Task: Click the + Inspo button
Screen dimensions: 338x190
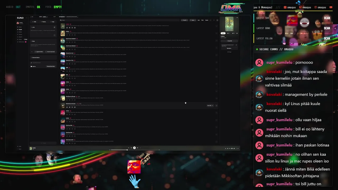Action: coord(52,22)
